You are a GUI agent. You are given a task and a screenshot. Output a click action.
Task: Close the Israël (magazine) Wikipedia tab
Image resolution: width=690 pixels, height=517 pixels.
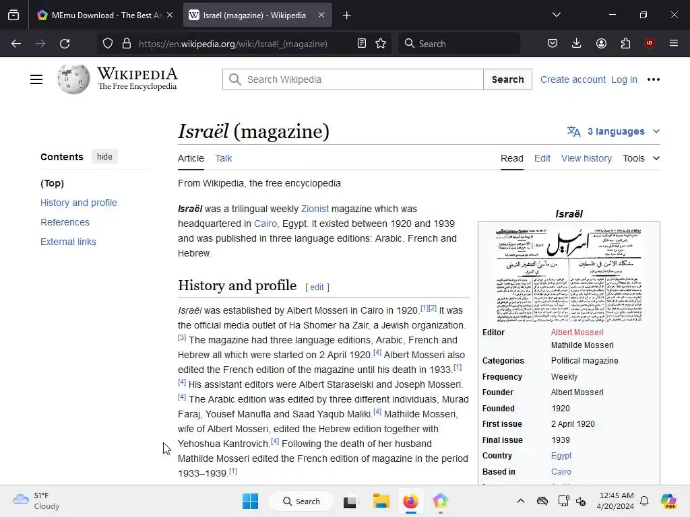point(321,15)
